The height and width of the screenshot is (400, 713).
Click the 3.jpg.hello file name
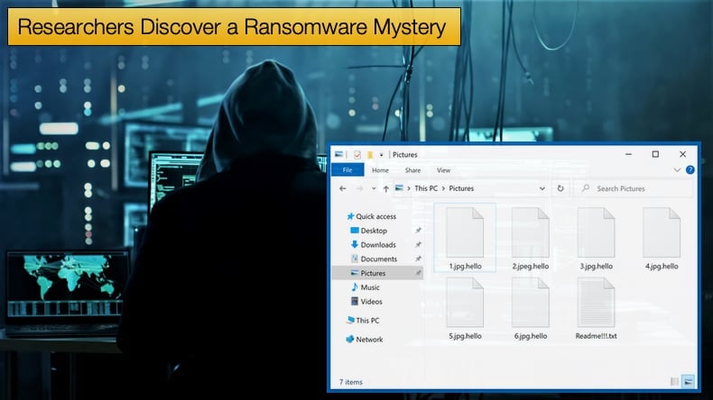pyautogui.click(x=597, y=266)
